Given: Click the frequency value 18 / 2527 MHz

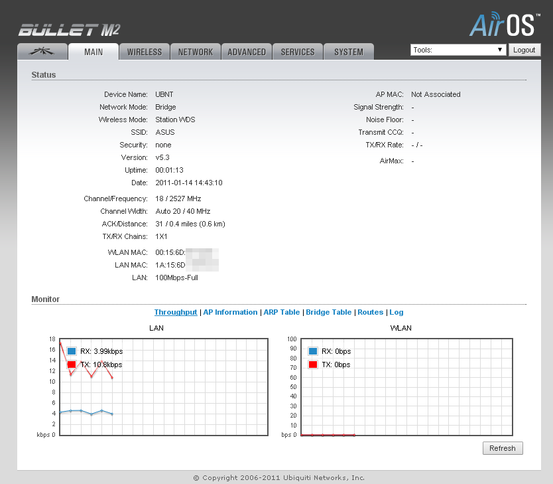Looking at the screenshot, I should [x=178, y=199].
